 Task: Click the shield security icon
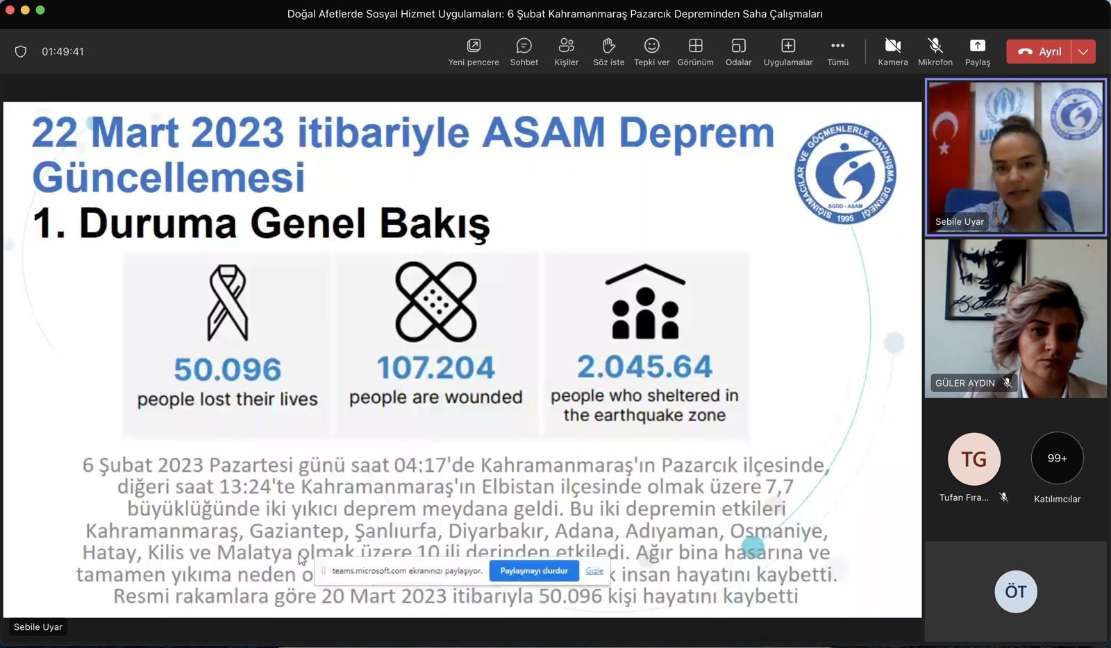coord(21,51)
